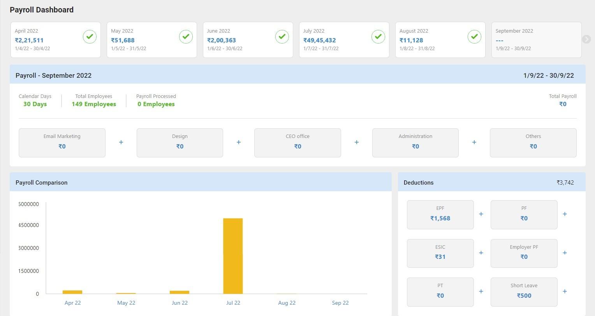Screen dimensions: 595x316
Task: Select the PF deduction card showing ₹0
Action: coord(524,215)
